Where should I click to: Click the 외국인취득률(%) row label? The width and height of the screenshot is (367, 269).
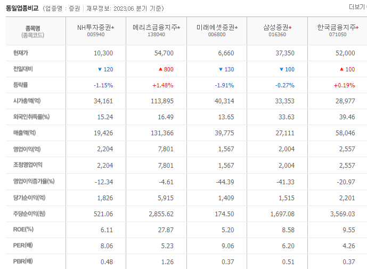31,117
